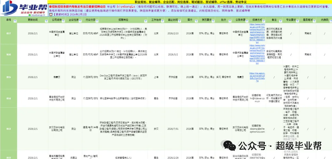The height and width of the screenshot is (159, 332).
Task: Click the 毕业帮 logo image
Action: 24,8
